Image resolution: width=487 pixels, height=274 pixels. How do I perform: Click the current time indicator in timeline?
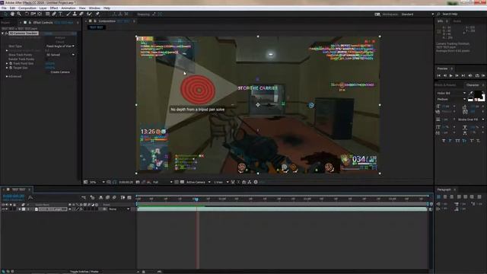(x=196, y=199)
